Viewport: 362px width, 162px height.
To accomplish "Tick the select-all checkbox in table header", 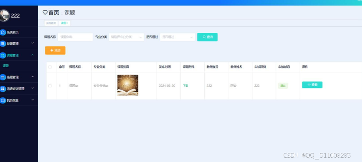I will (50, 67).
